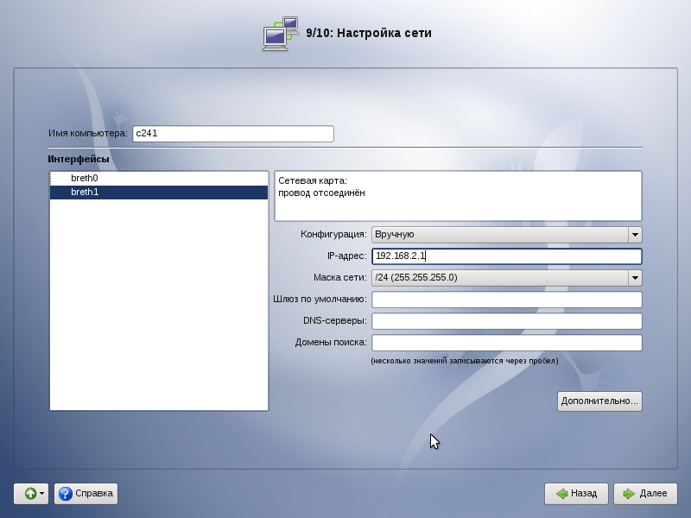
Task: Focus the IP-адрес input field
Action: click(506, 256)
